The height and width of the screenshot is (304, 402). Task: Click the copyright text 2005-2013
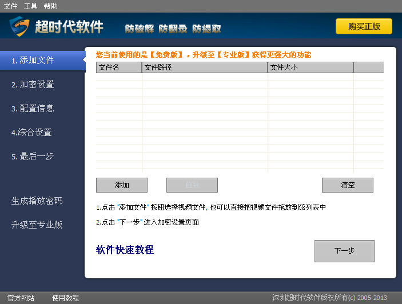tap(330, 298)
